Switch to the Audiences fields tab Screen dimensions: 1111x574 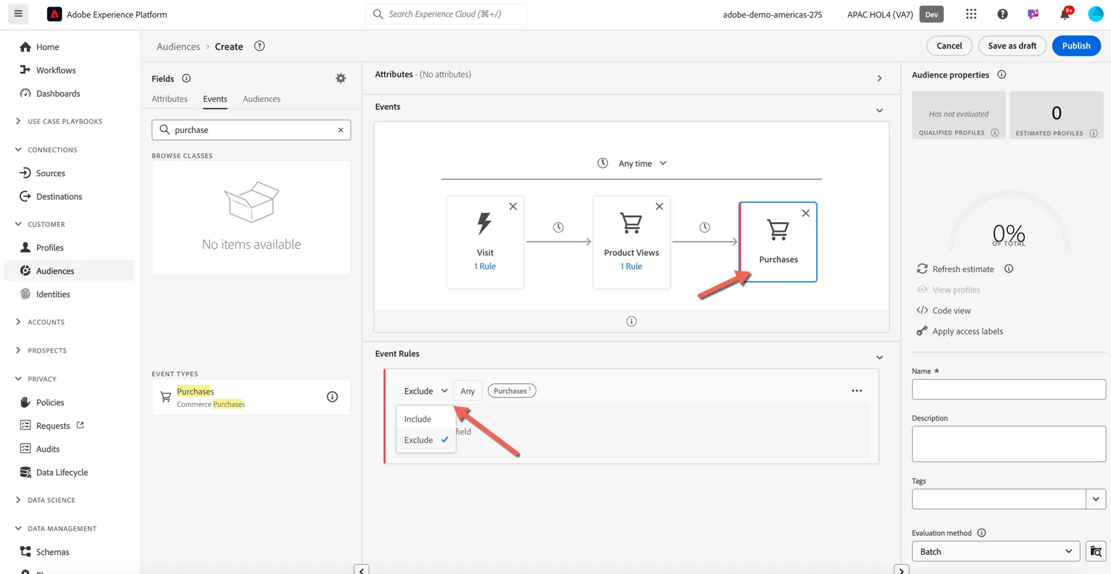[262, 98]
